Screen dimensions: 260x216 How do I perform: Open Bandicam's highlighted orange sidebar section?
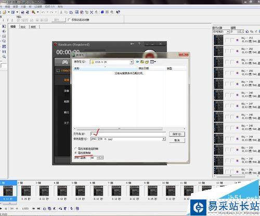pos(67,80)
